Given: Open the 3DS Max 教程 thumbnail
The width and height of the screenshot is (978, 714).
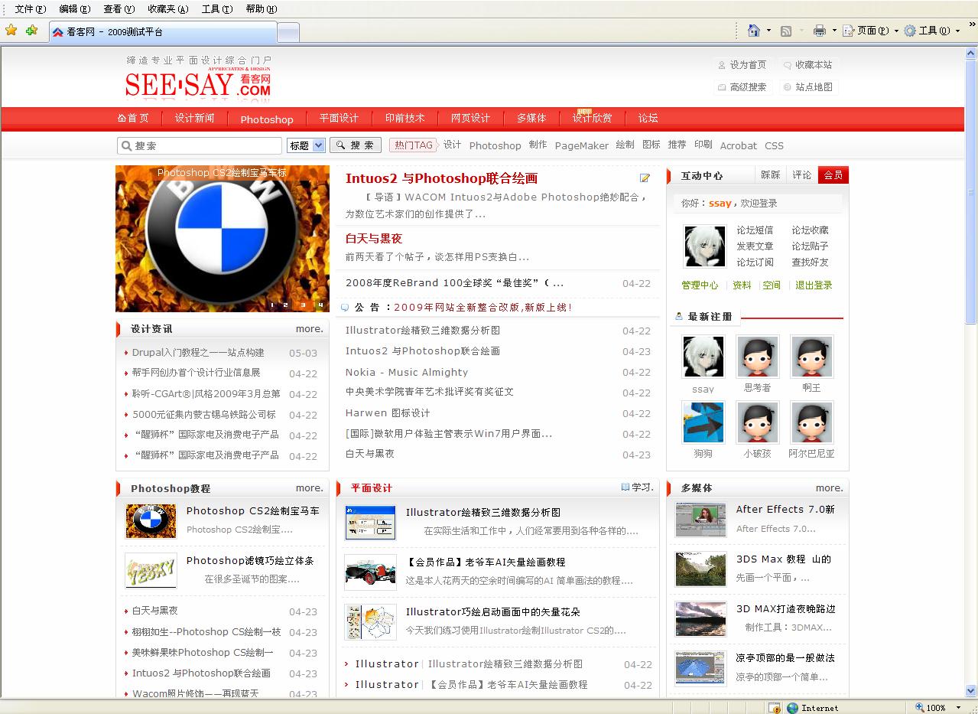Looking at the screenshot, I should point(700,569).
